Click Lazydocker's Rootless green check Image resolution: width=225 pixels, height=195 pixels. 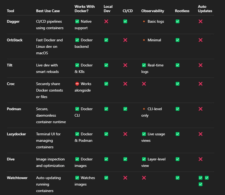(x=177, y=134)
